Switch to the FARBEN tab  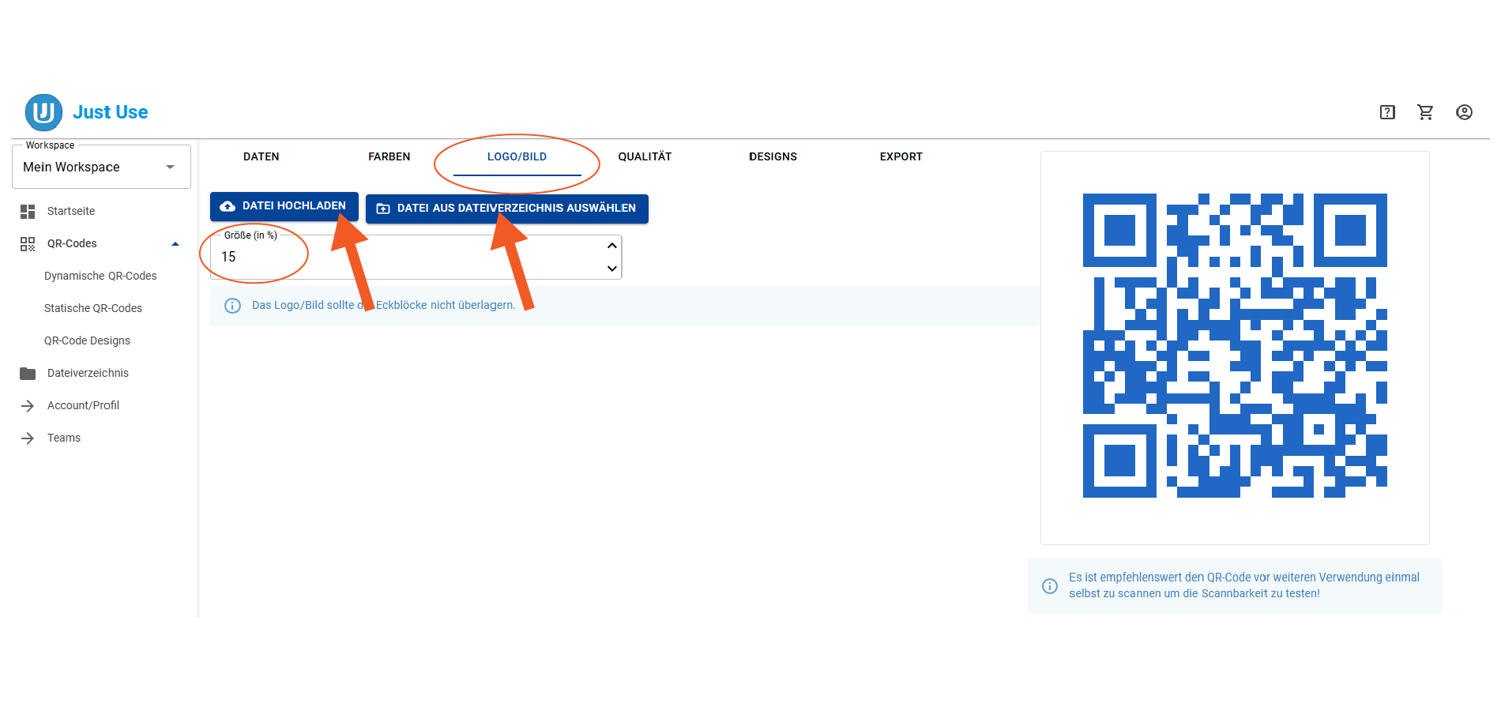click(389, 156)
